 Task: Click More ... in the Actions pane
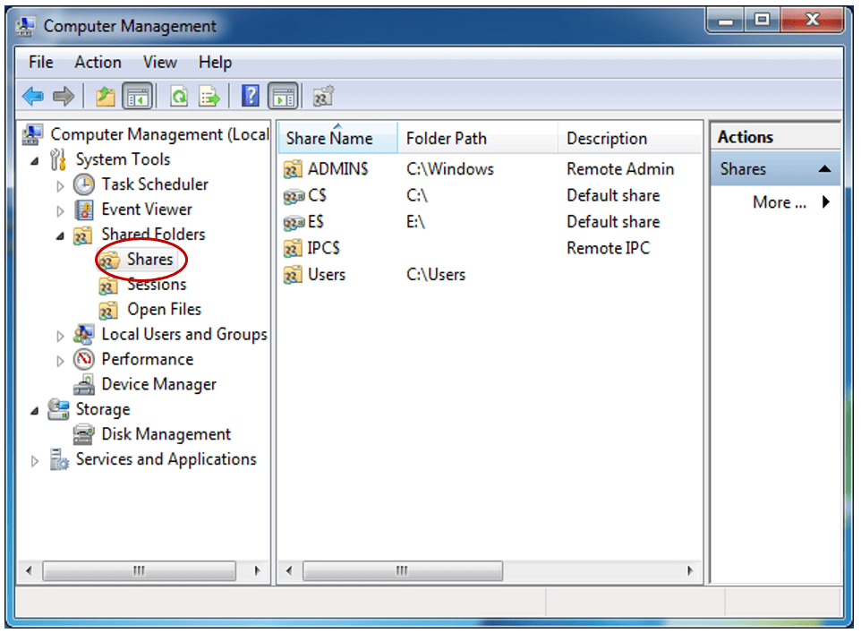point(780,202)
